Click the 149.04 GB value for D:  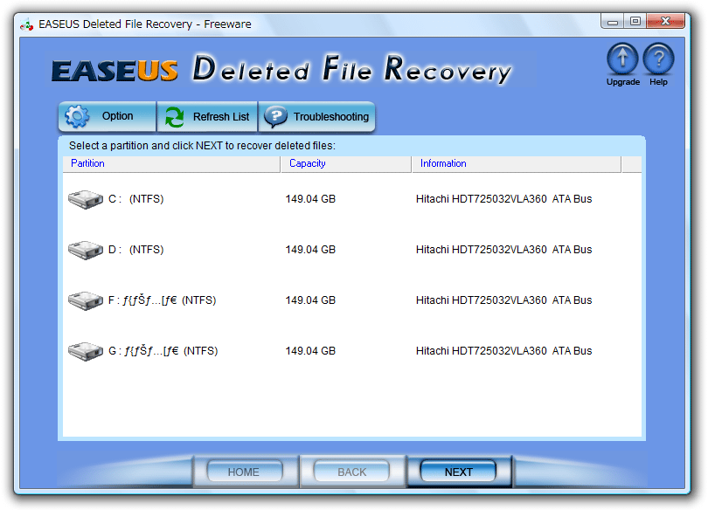click(x=310, y=250)
